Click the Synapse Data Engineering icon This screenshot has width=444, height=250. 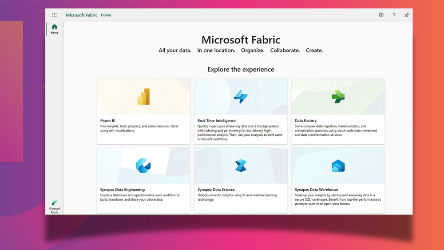click(x=143, y=166)
